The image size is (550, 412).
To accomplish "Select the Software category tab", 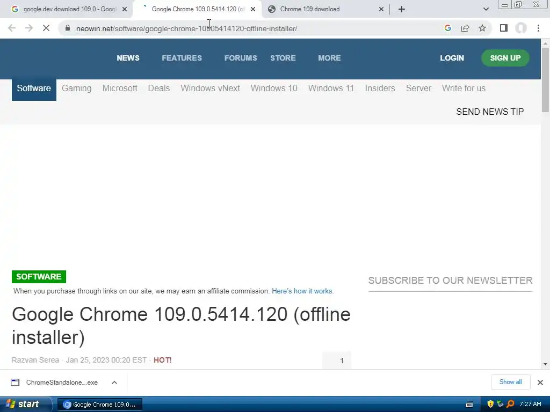I will (x=34, y=89).
